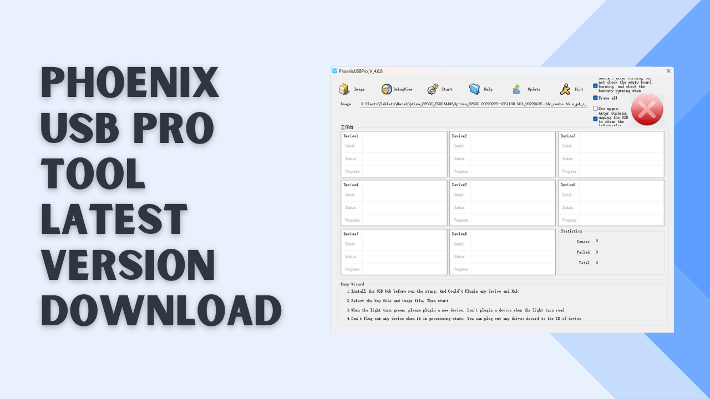Open the Image file selector icon
Screen dimensions: 710x399
344,89
